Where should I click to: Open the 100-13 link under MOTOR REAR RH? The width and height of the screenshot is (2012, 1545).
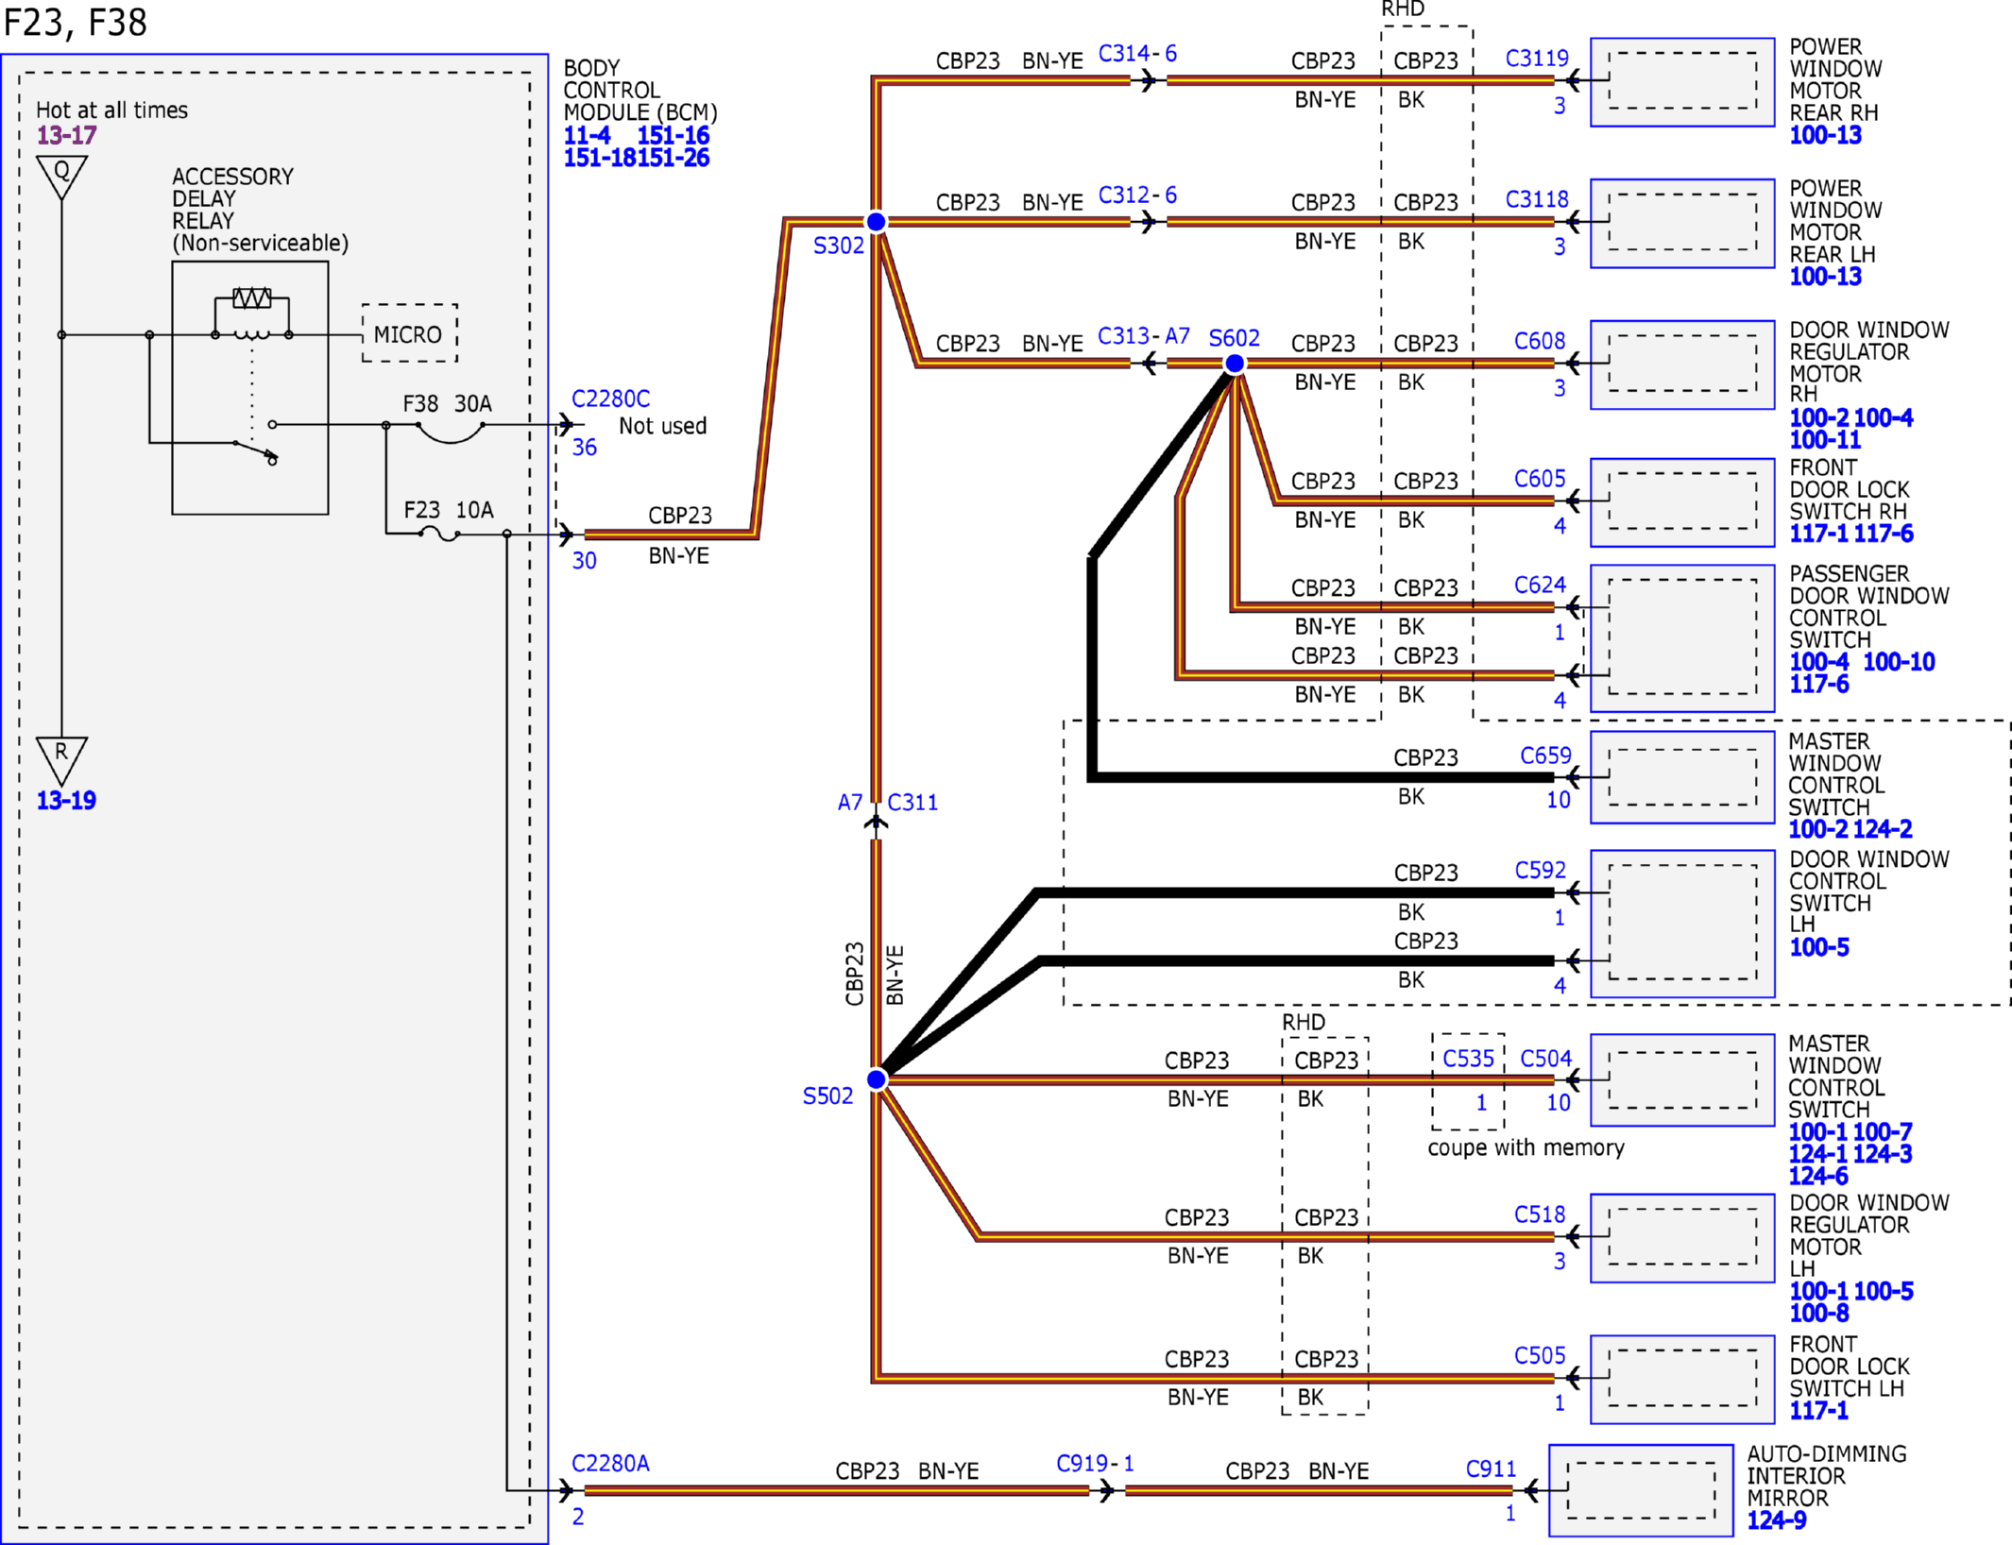pyautogui.click(x=1825, y=135)
